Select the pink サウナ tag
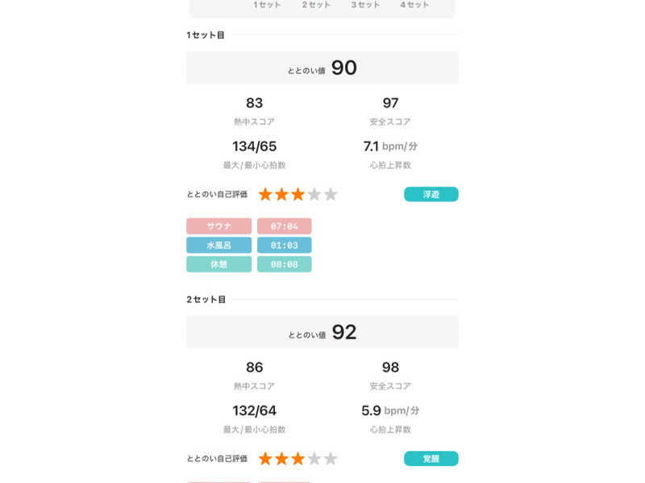645x483 pixels. (218, 226)
